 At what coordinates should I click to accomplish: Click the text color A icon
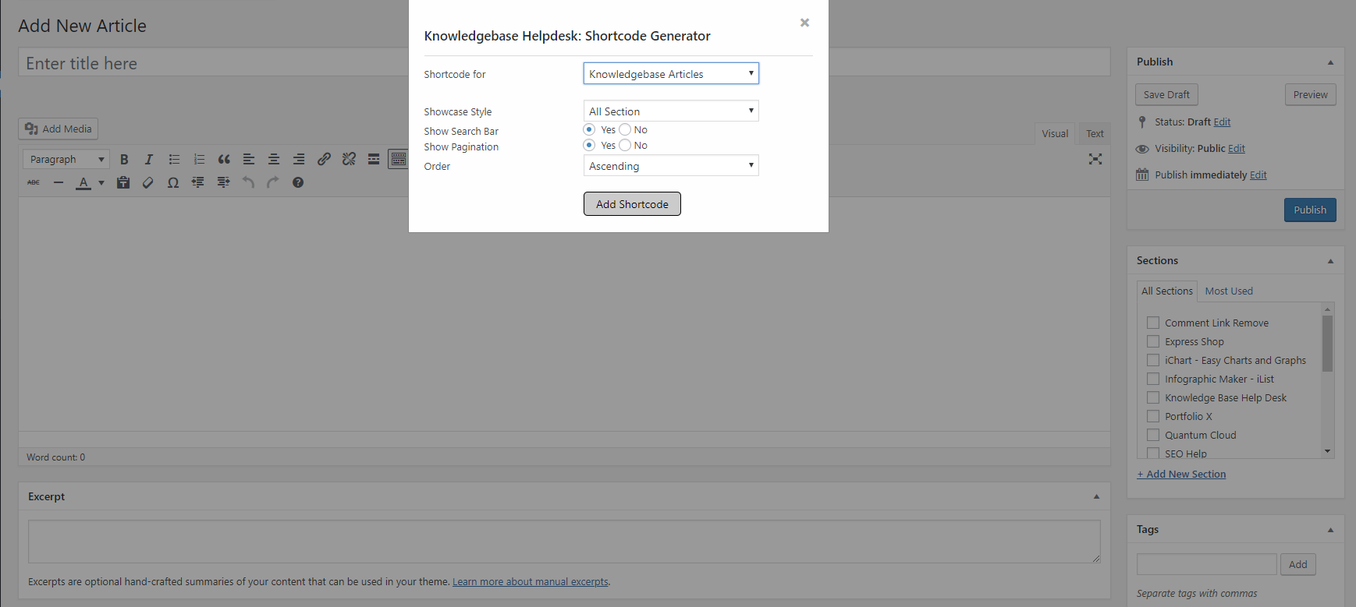(x=83, y=182)
